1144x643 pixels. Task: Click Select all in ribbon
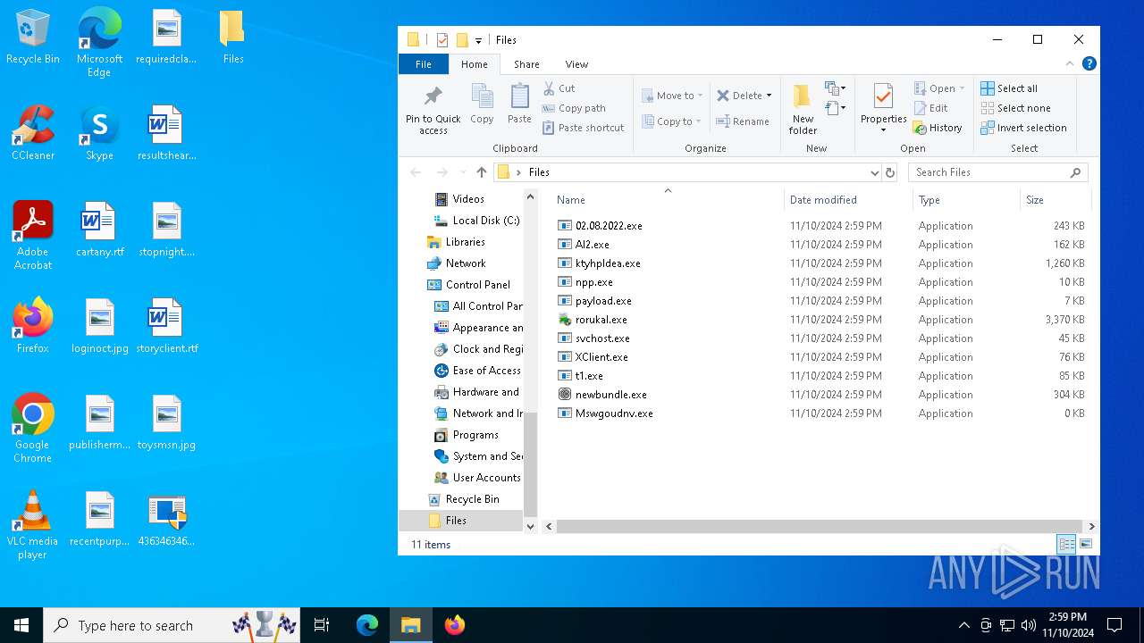tap(1009, 88)
